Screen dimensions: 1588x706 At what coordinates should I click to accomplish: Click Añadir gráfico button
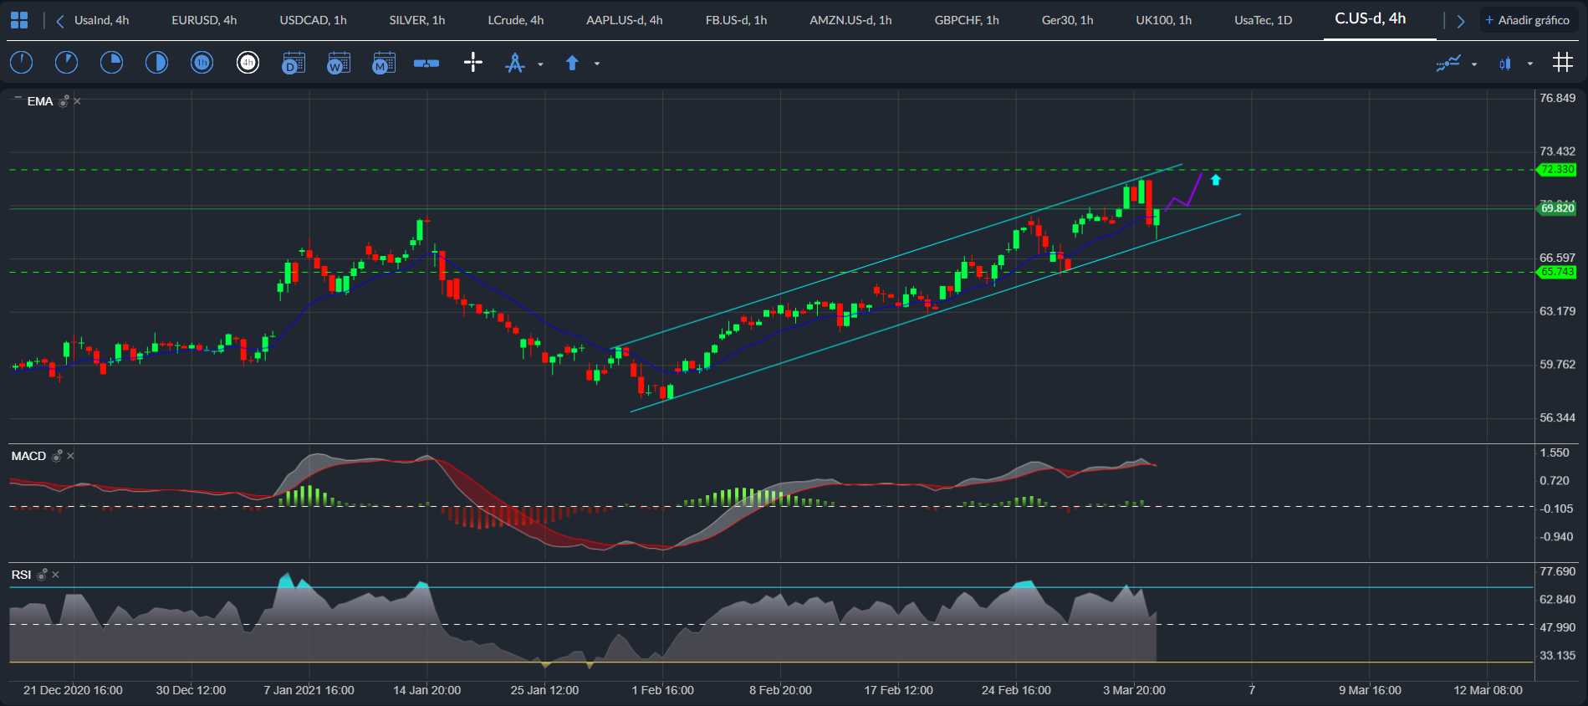(x=1528, y=20)
